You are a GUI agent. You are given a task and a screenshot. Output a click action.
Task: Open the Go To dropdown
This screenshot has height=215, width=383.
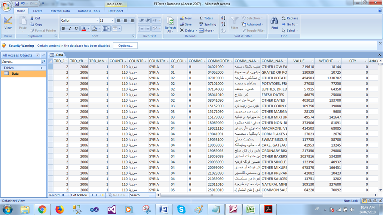click(290, 24)
